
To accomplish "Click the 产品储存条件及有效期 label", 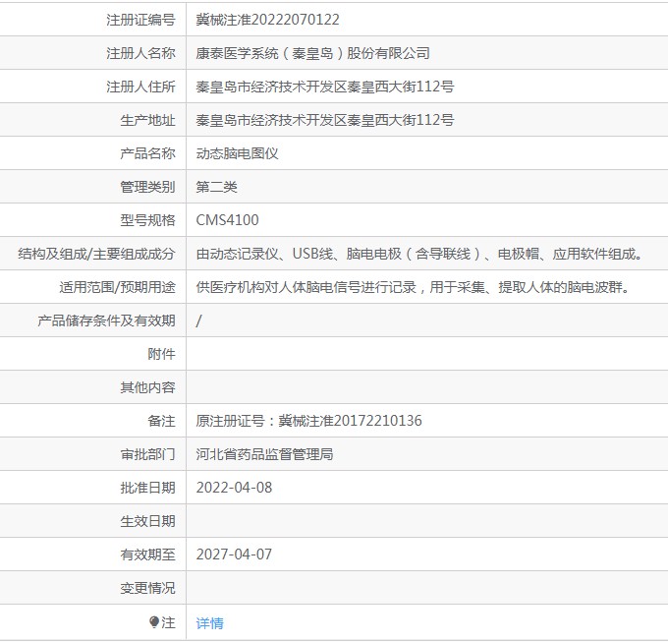I will point(106,321).
